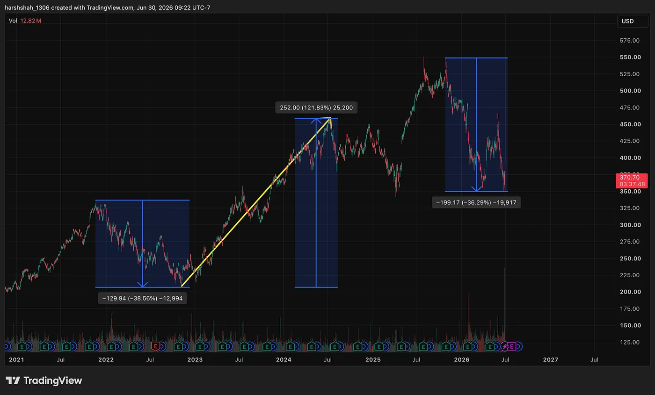Click the 150.00 price scale label
Screen dimensions: 655x395
pos(629,325)
